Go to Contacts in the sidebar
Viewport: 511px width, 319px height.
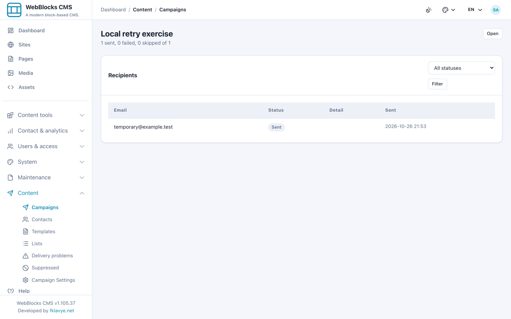pyautogui.click(x=42, y=220)
